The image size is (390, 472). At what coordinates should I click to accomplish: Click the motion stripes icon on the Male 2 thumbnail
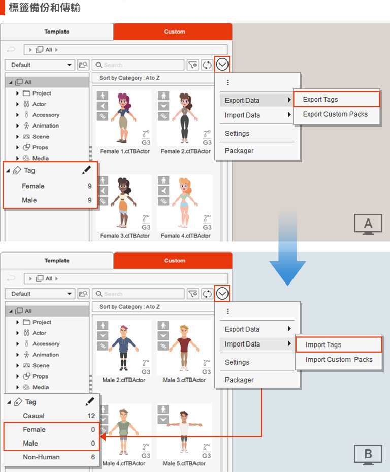tap(103, 345)
